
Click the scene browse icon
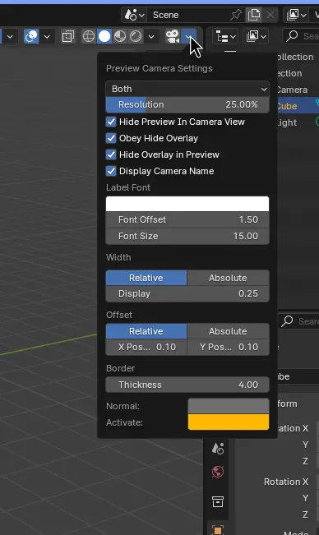pyautogui.click(x=134, y=15)
